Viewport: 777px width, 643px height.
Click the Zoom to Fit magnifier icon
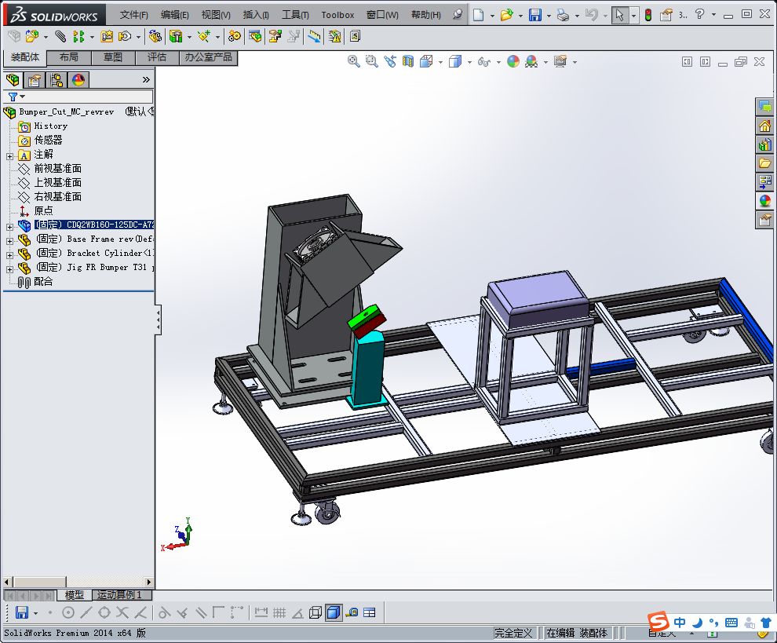coord(354,62)
